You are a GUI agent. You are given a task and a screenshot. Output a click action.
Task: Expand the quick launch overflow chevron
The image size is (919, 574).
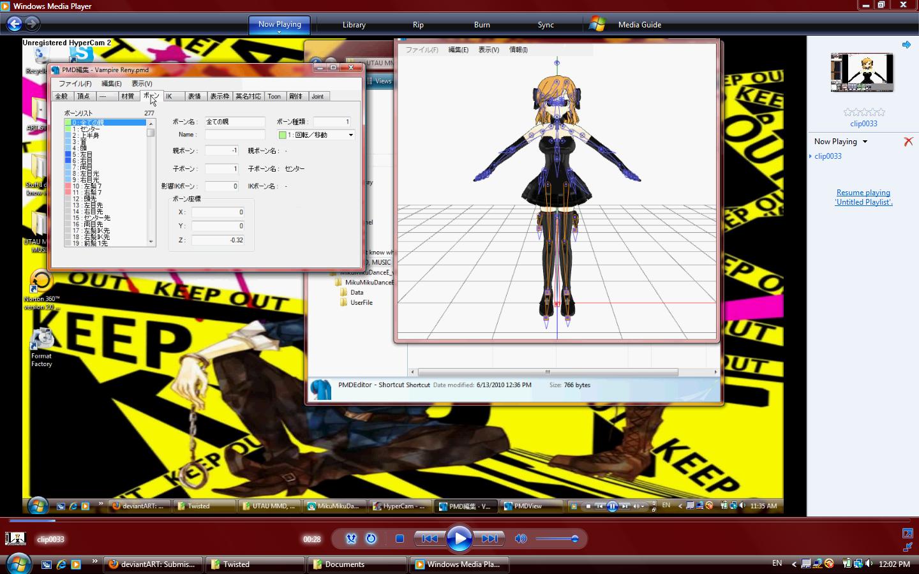(x=95, y=561)
